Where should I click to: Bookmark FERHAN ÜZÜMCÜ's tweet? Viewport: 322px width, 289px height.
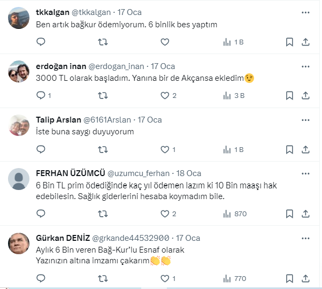pos(289,214)
